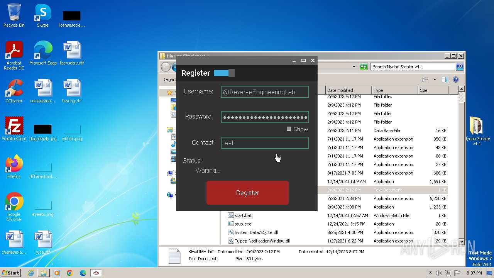Open Firefox desktop shortcut

(x=14, y=166)
